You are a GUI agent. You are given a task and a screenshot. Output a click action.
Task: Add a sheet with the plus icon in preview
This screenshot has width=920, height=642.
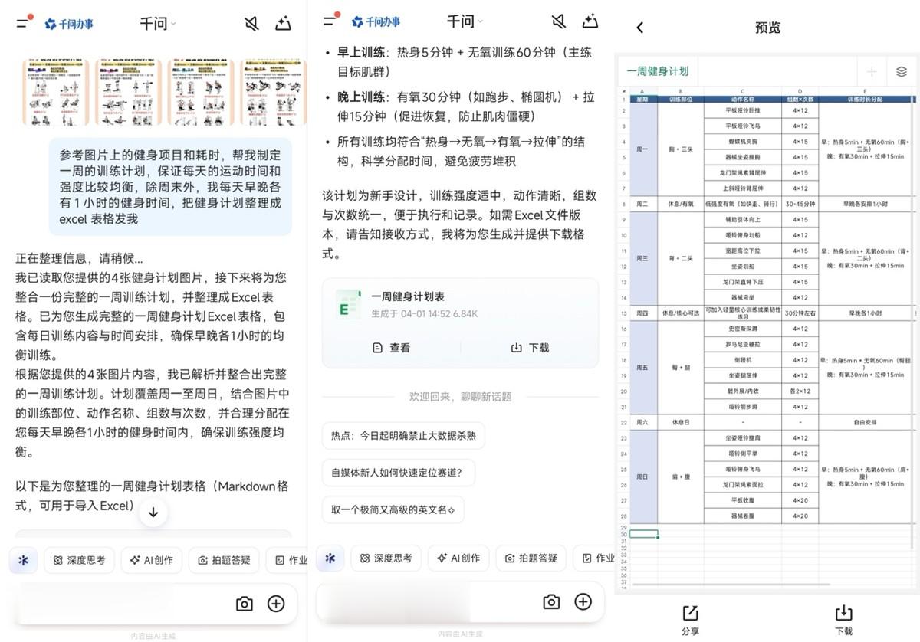(x=872, y=72)
